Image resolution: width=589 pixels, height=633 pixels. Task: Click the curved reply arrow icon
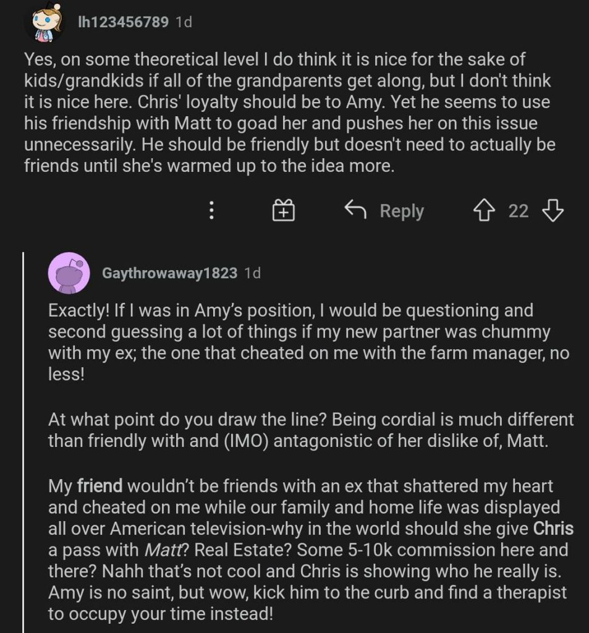pyautogui.click(x=355, y=211)
